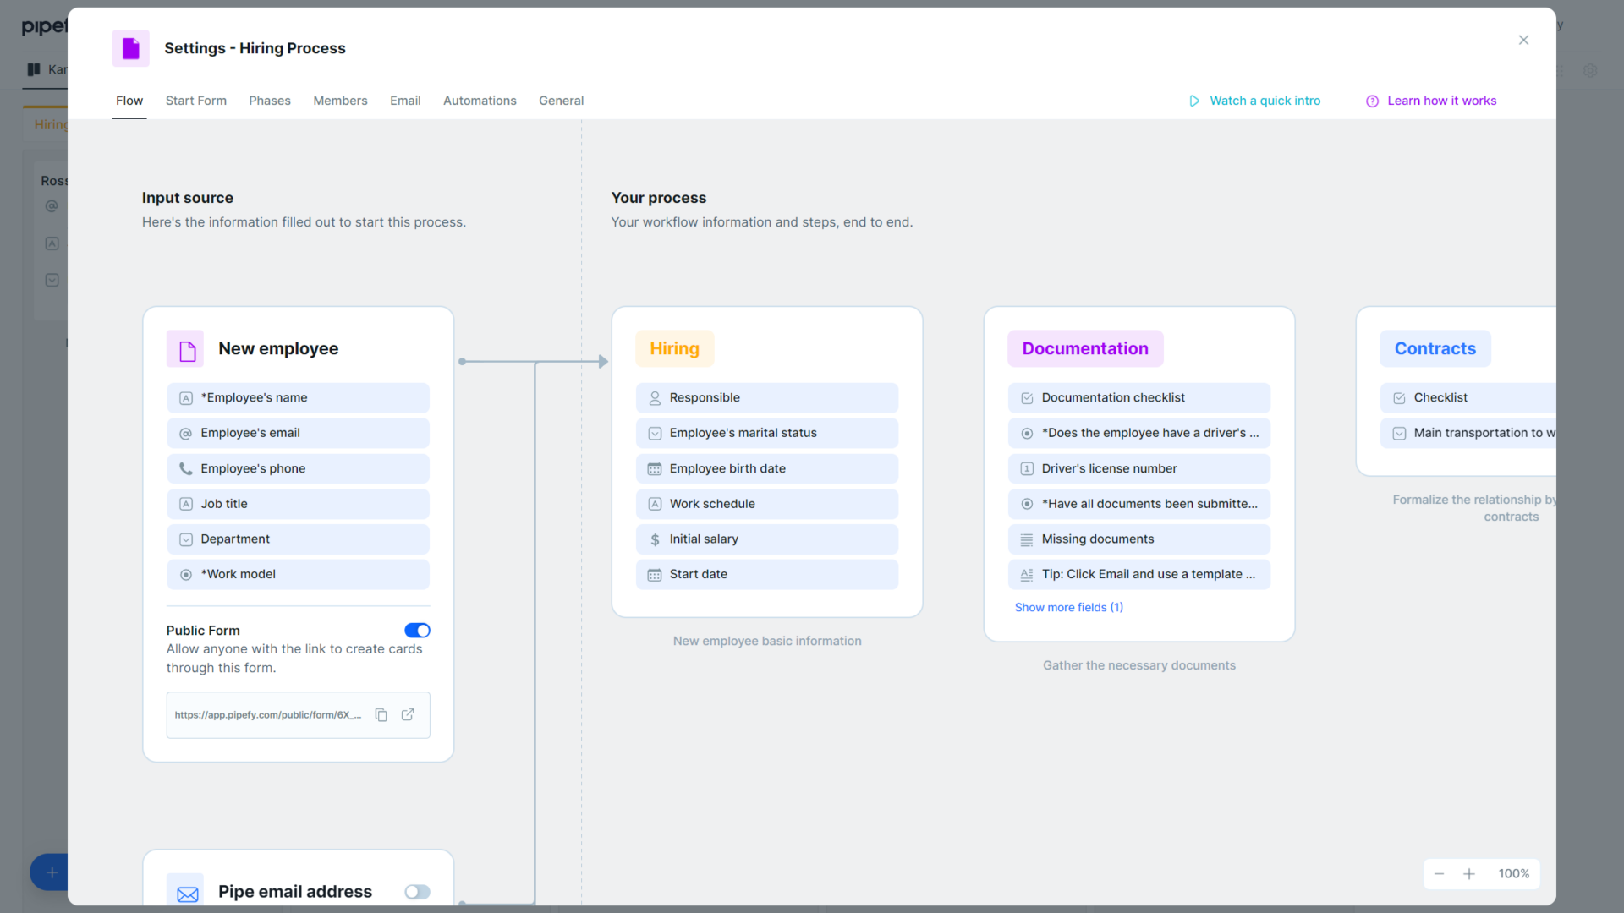Expand Show more fields in Documentation
Viewport: 1624px width, 913px height.
coord(1068,607)
